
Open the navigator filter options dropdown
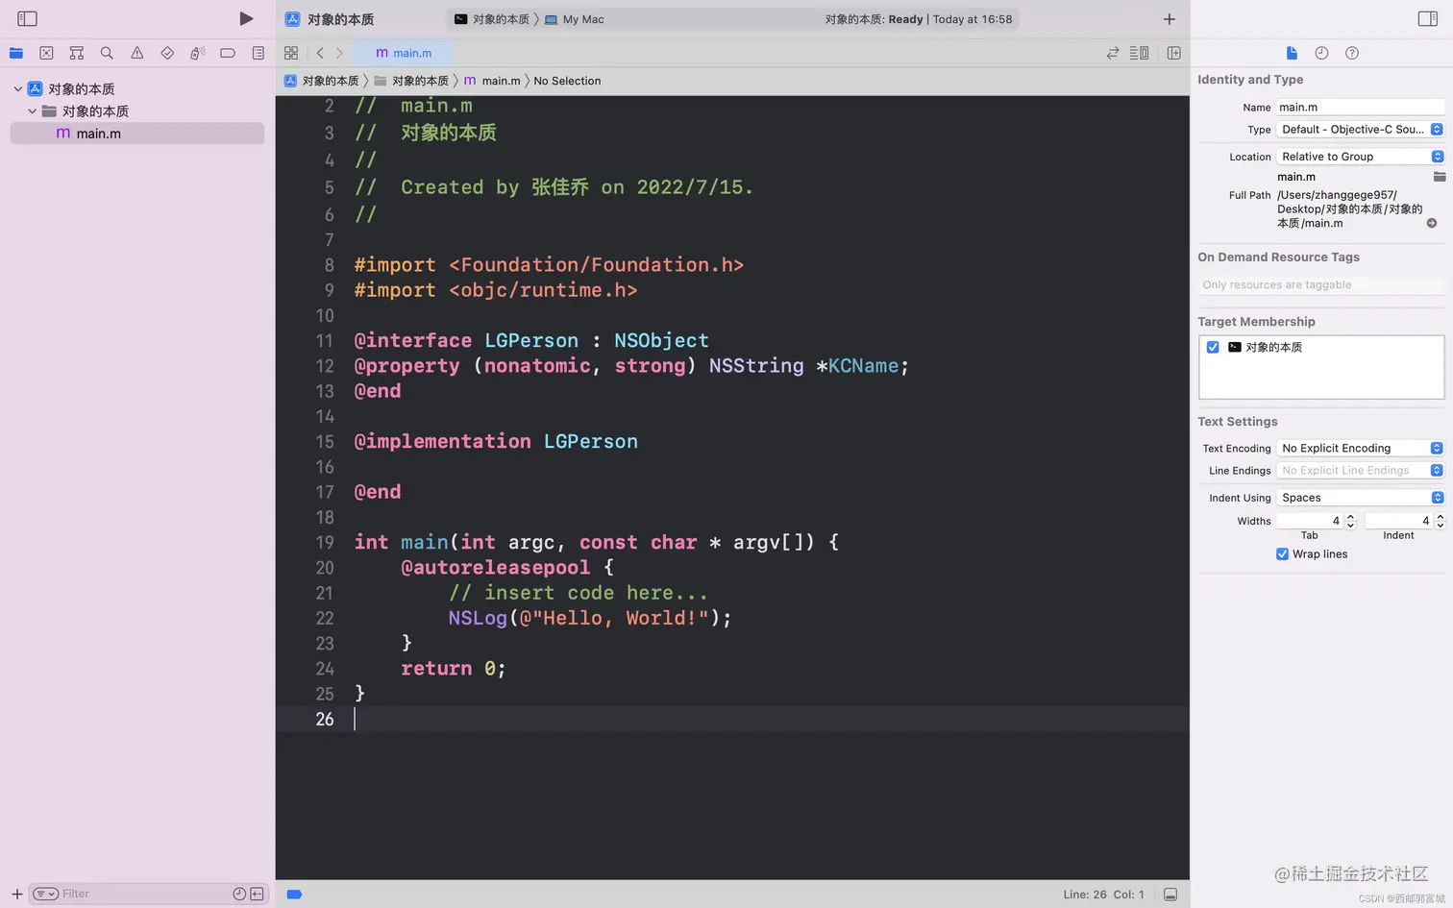[46, 894]
